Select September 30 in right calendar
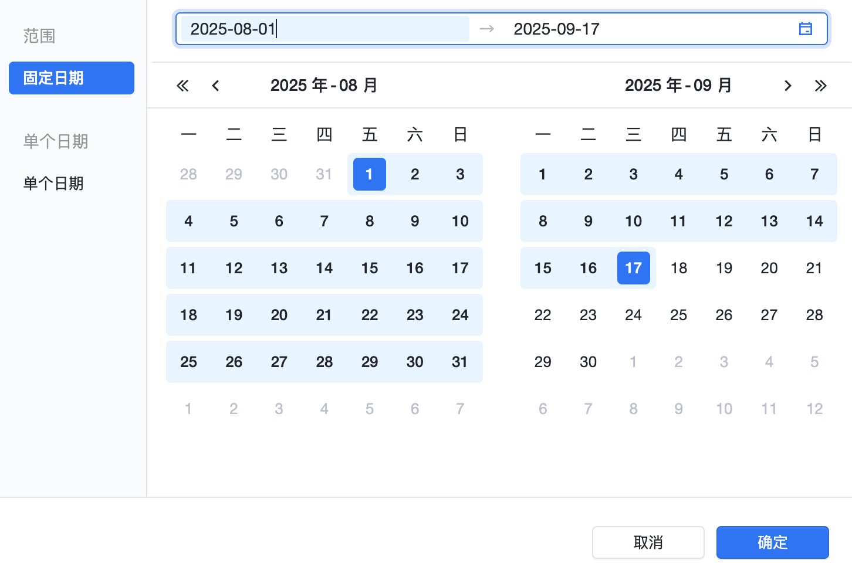The height and width of the screenshot is (570, 852). (588, 362)
